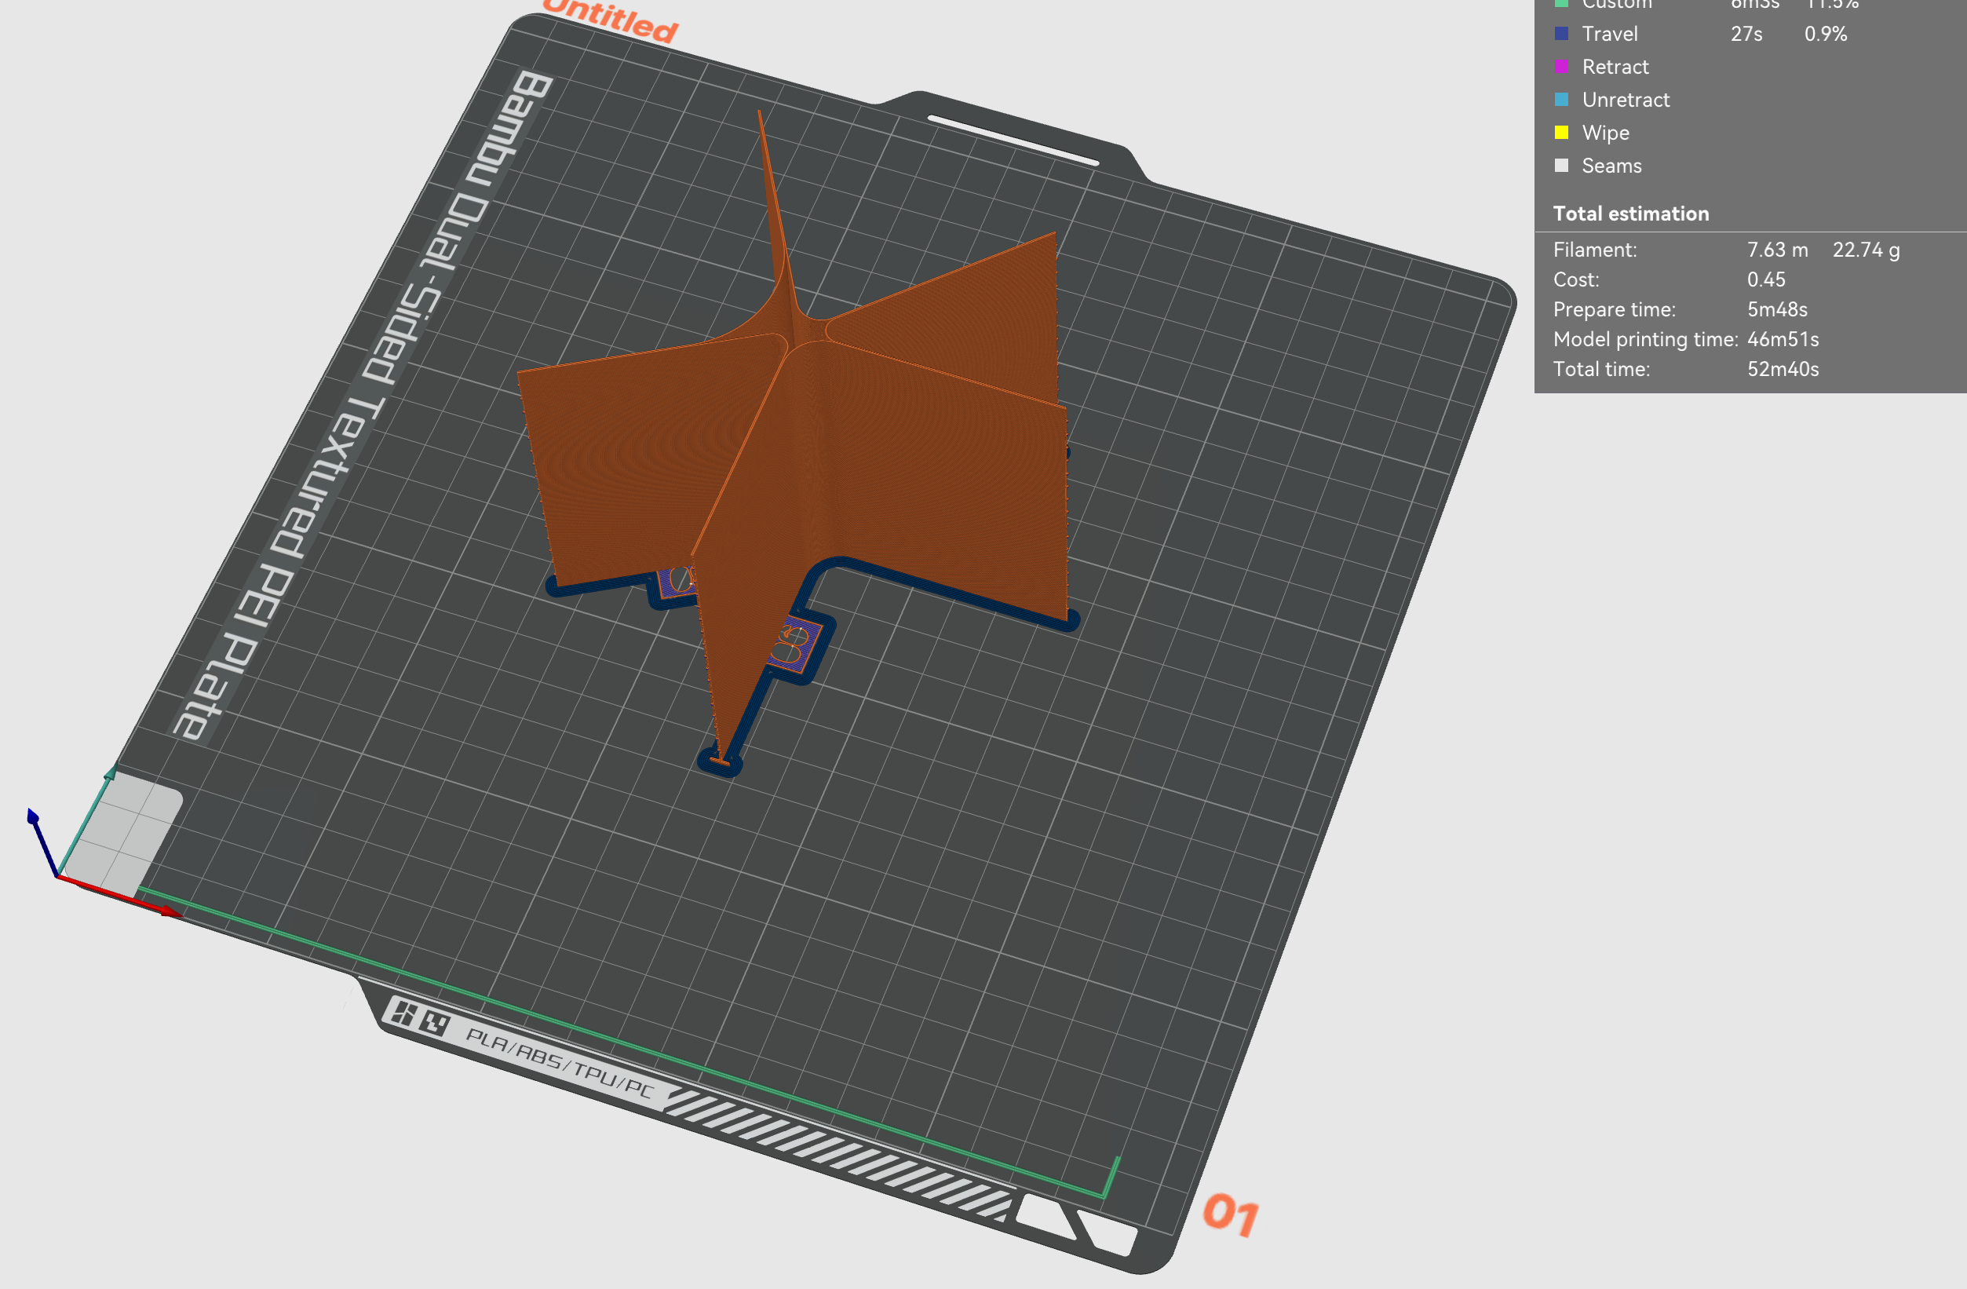1967x1289 pixels.
Task: Select the magenta Retract swatch
Action: (1560, 67)
